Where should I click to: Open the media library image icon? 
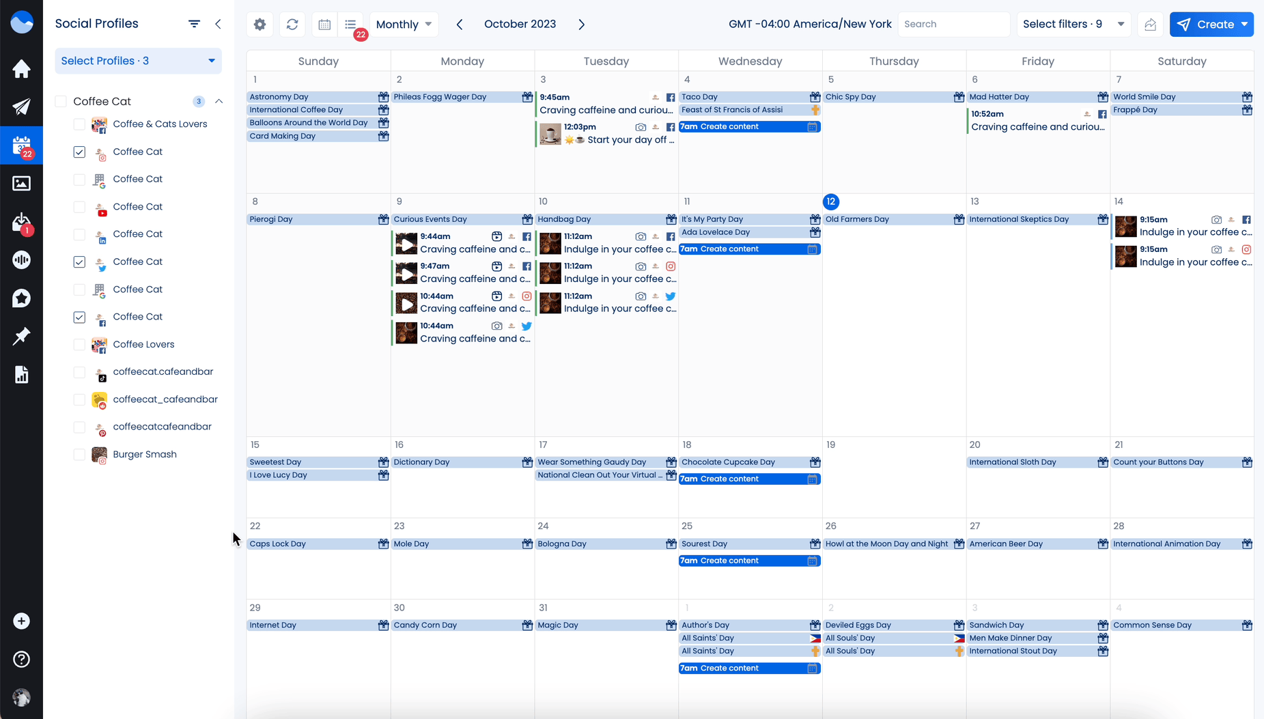[x=21, y=184]
